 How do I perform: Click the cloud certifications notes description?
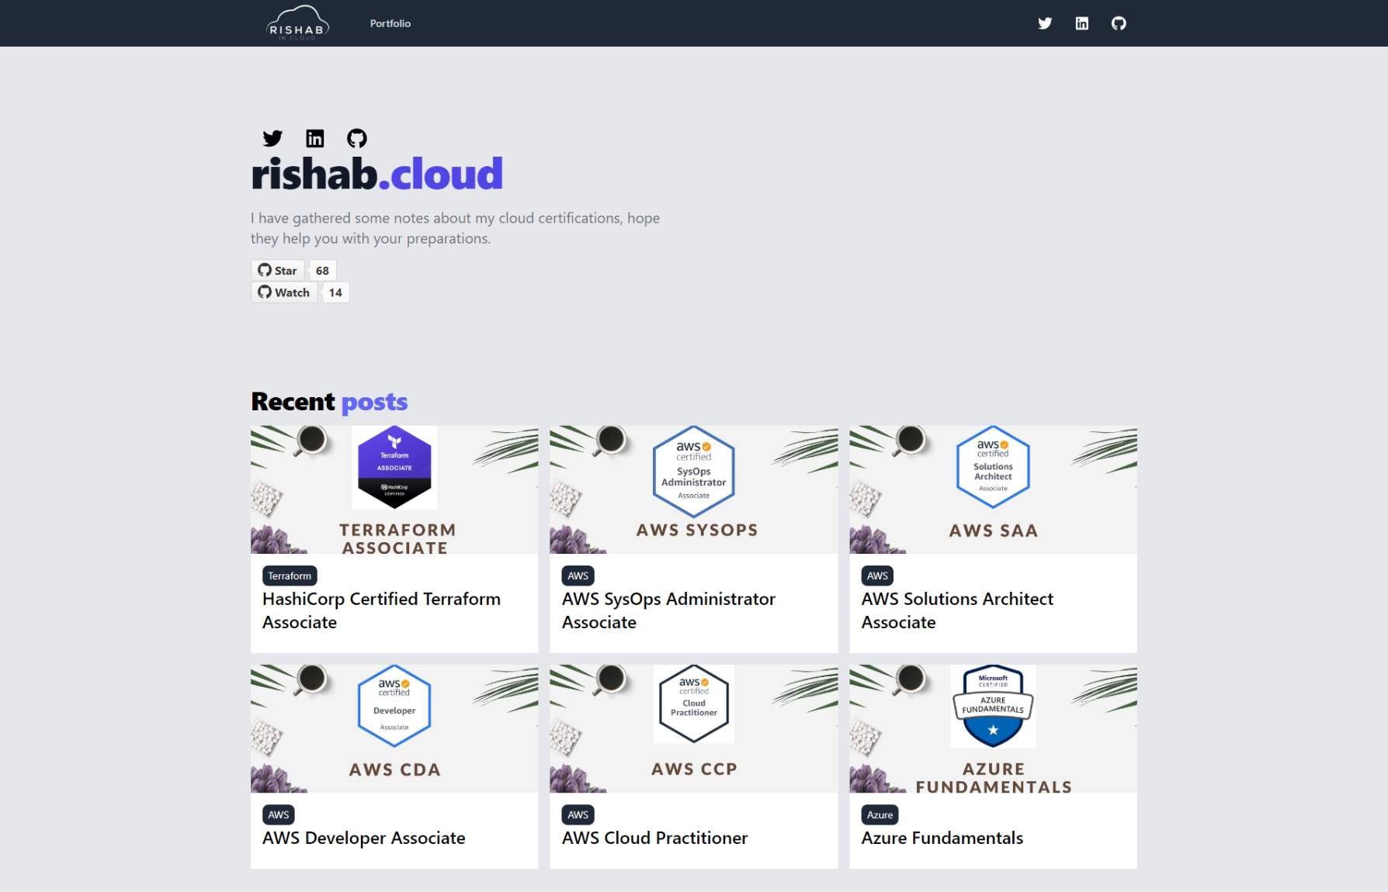(455, 228)
